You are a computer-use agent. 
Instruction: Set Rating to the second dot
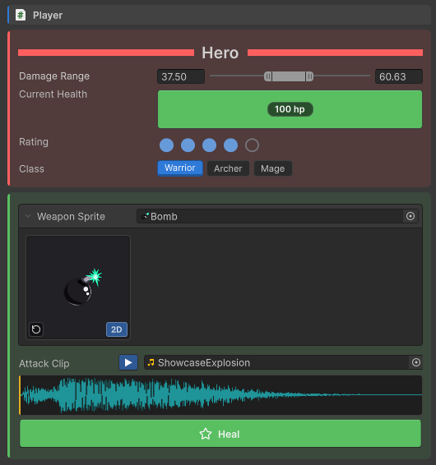click(x=188, y=145)
